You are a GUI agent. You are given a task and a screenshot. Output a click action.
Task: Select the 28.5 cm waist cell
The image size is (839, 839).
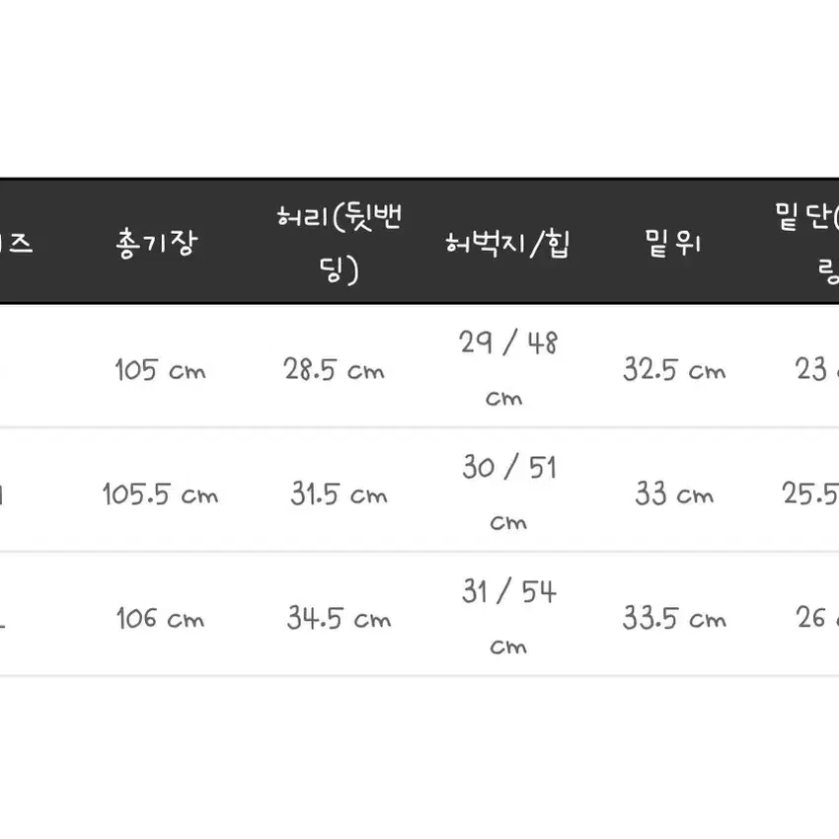[x=334, y=370]
